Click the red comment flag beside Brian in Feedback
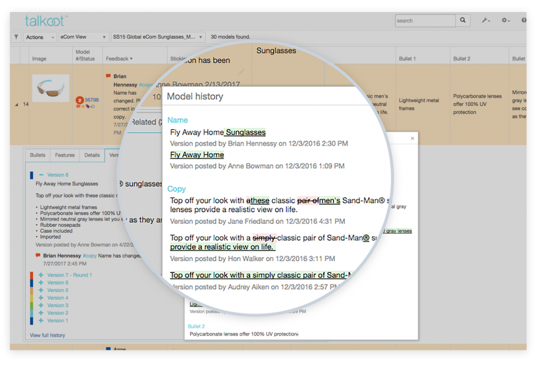Screen dimensions: 536x366 (108, 76)
